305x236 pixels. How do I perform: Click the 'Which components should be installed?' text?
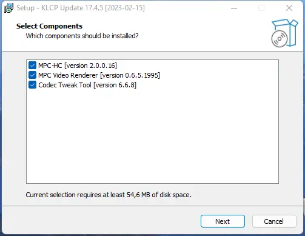point(82,36)
